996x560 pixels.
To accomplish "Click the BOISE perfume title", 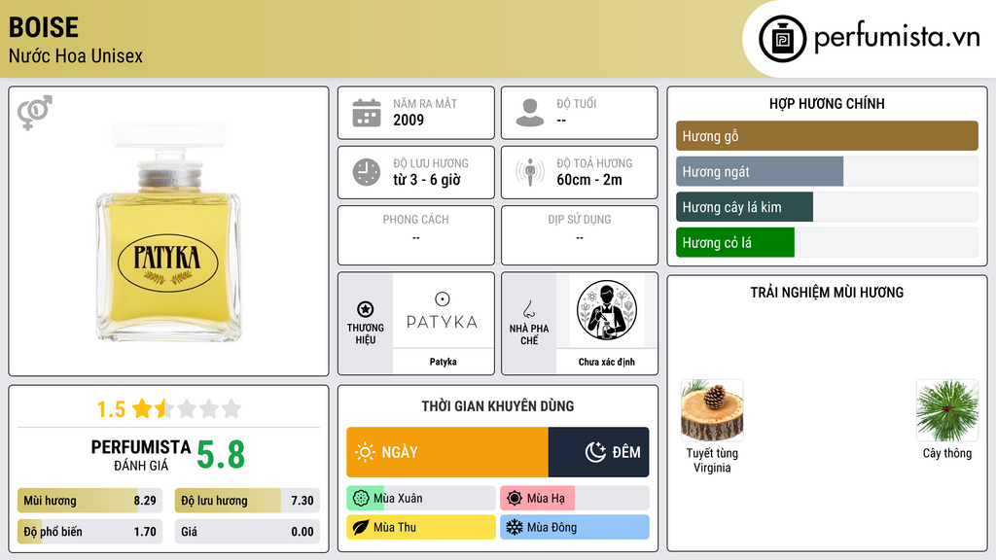I will (43, 27).
